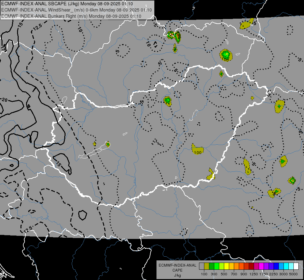Click the legend tick label 700
The height and width of the screenshot is (280, 304).
234,274
